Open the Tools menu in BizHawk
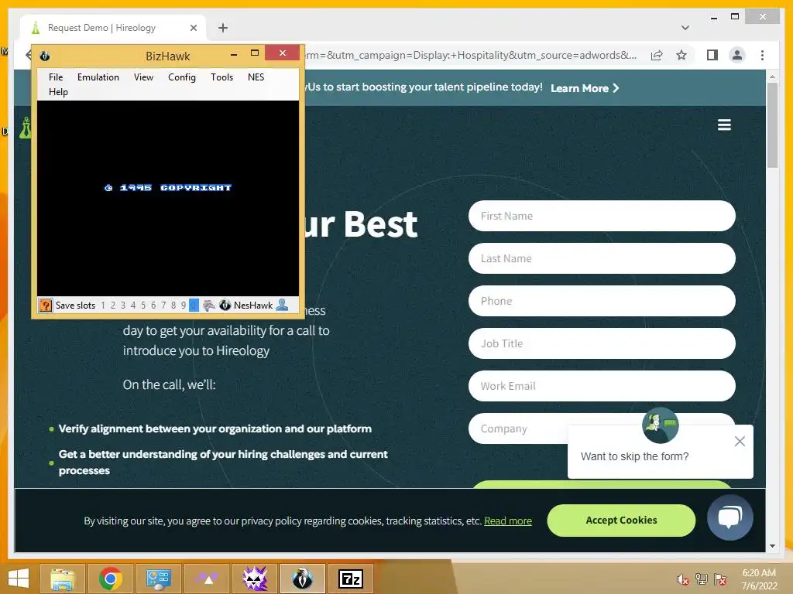The height and width of the screenshot is (594, 793). (x=221, y=77)
